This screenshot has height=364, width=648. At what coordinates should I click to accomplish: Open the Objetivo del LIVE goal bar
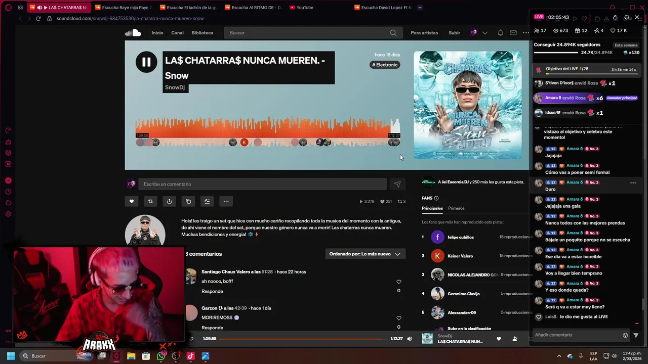click(x=587, y=69)
